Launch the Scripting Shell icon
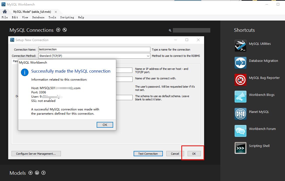The width and height of the screenshot is (285, 181). [x=240, y=148]
